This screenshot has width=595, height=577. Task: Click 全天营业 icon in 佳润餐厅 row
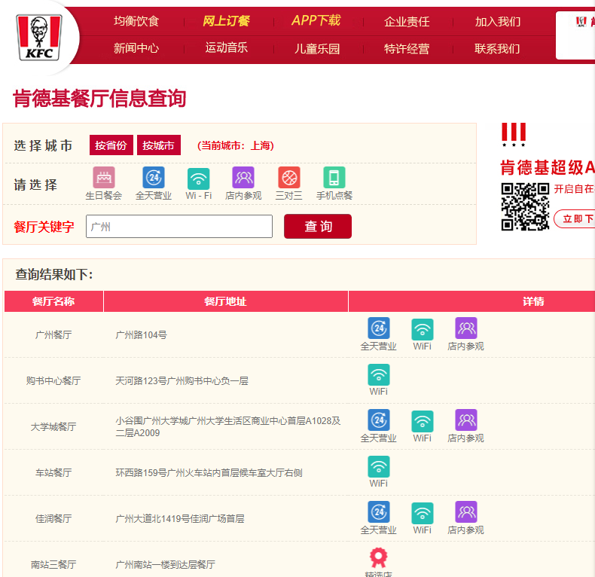tap(379, 511)
